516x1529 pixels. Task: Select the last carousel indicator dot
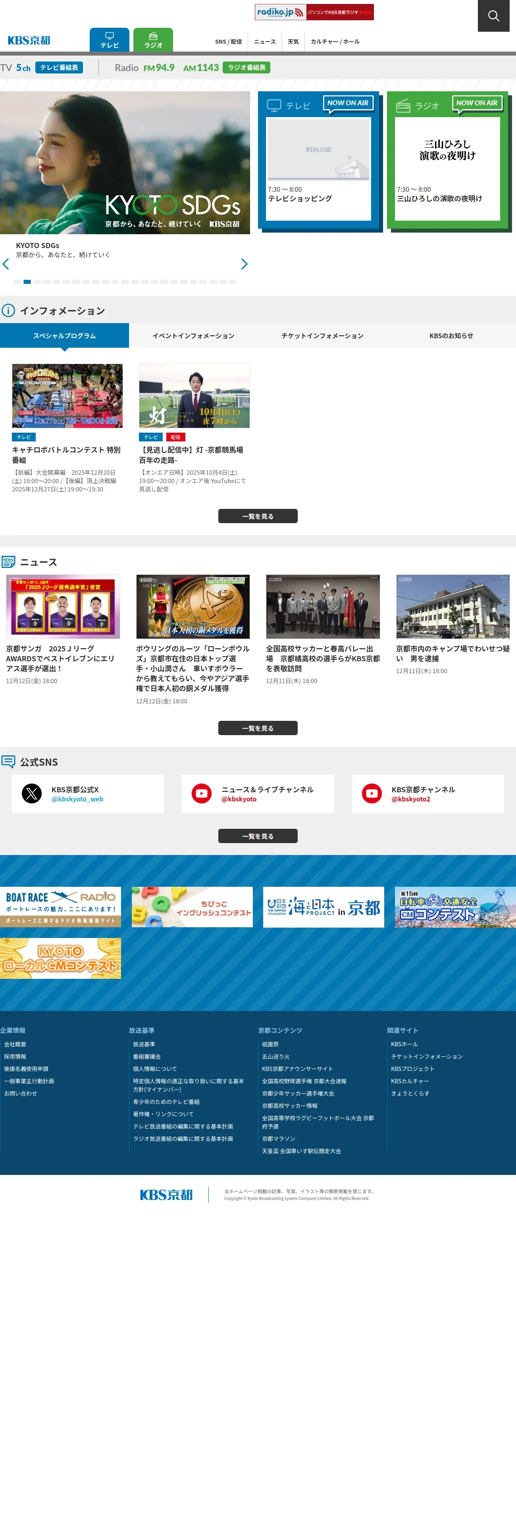pyautogui.click(x=233, y=282)
